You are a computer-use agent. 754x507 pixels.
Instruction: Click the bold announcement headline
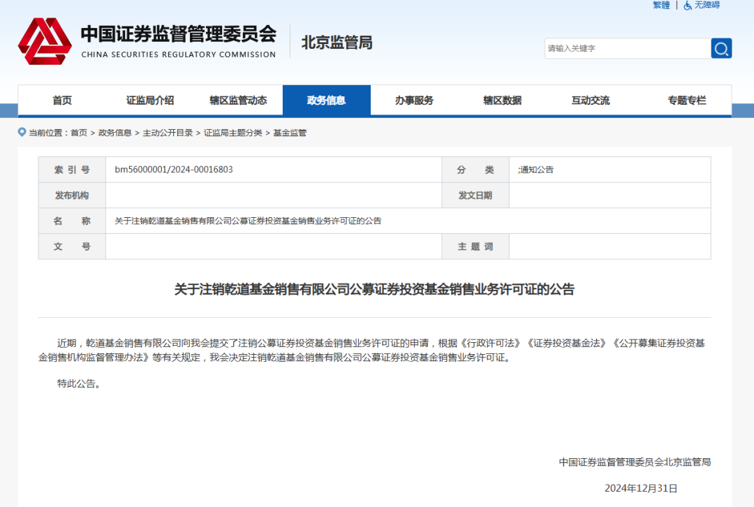(374, 289)
